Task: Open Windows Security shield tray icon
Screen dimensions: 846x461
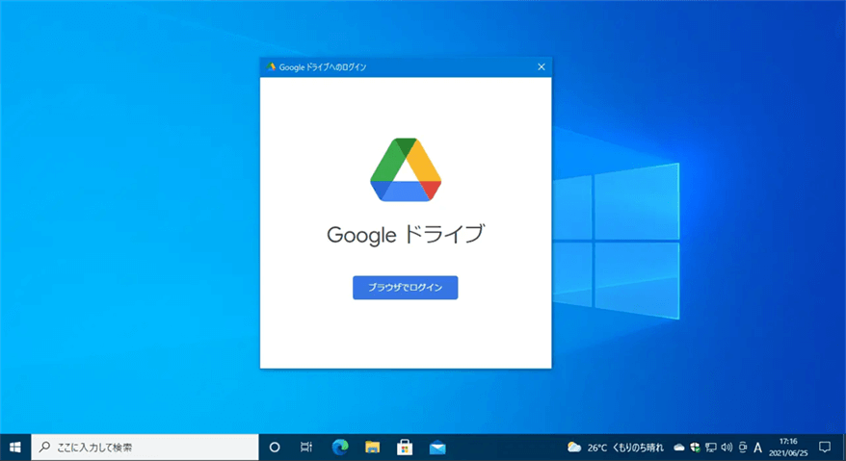Action: point(695,448)
